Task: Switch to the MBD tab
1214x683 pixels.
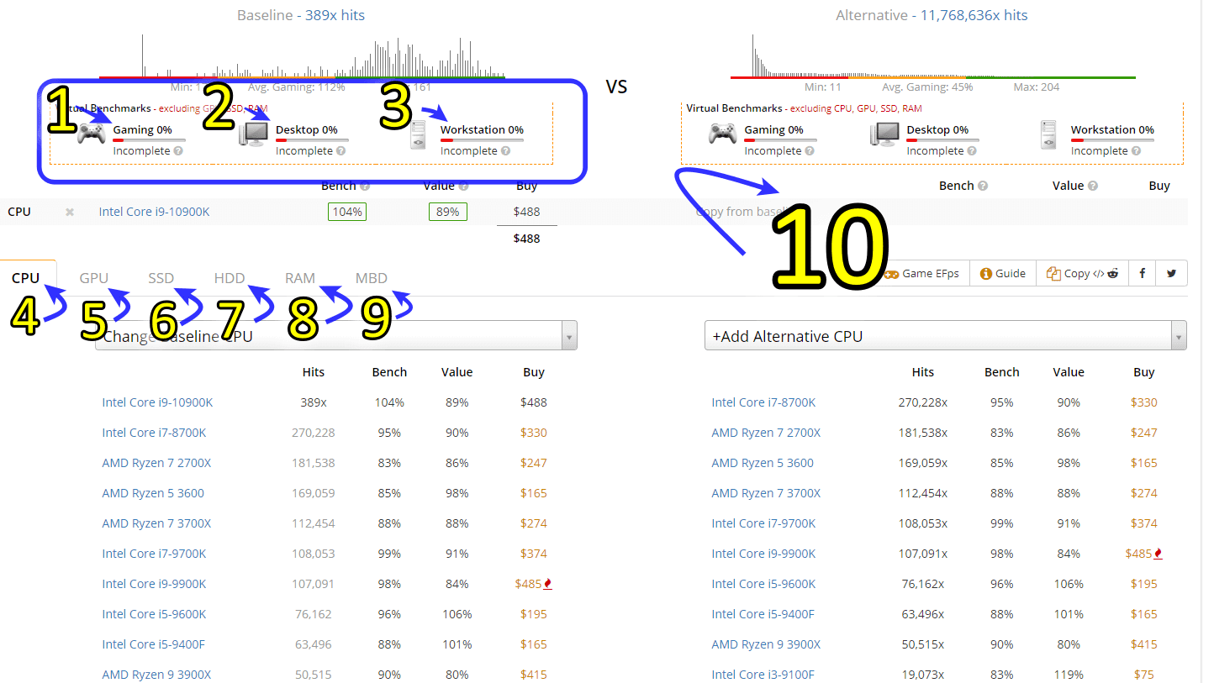Action: (372, 278)
